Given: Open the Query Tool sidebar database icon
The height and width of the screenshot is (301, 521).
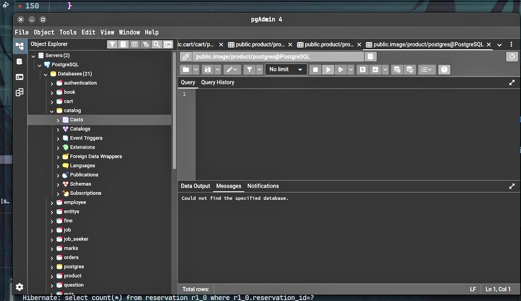Looking at the screenshot, I should [20, 61].
